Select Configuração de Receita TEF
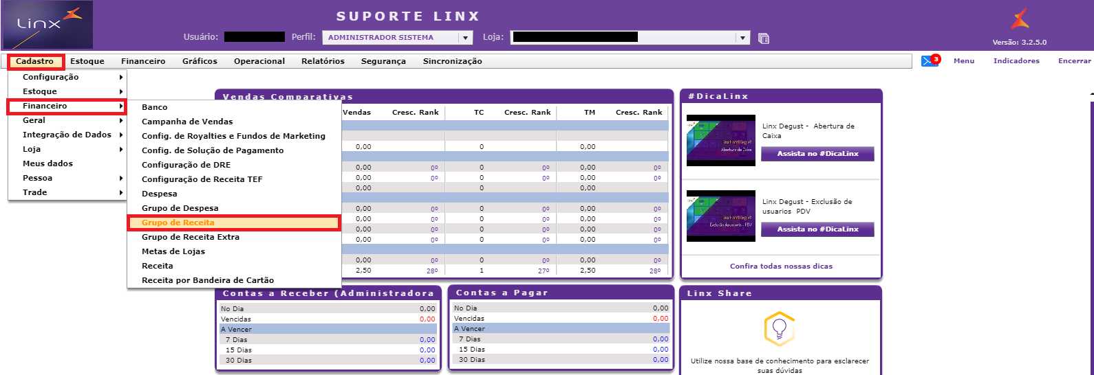The height and width of the screenshot is (375, 1094). click(x=234, y=179)
